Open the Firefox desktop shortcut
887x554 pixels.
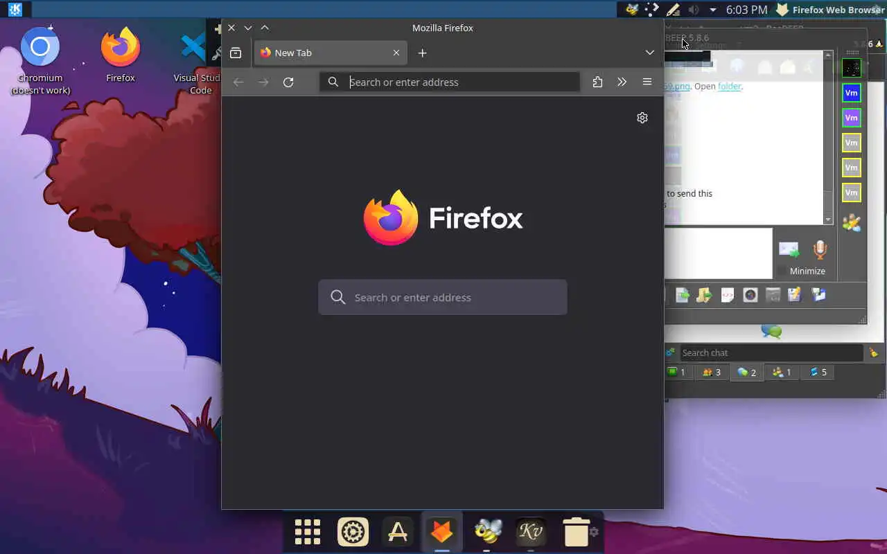pyautogui.click(x=121, y=55)
